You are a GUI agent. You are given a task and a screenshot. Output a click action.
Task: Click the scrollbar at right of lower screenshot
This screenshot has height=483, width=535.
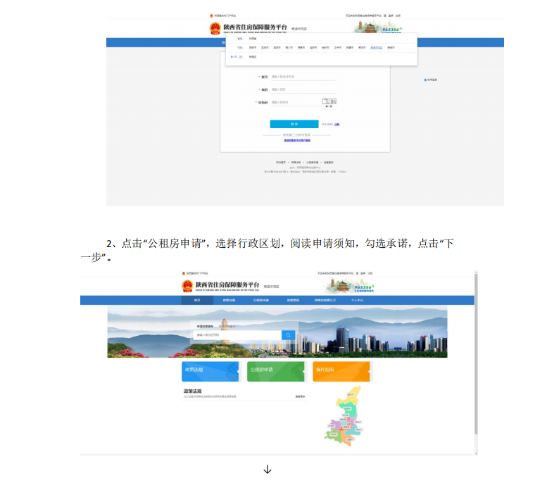[x=476, y=352]
